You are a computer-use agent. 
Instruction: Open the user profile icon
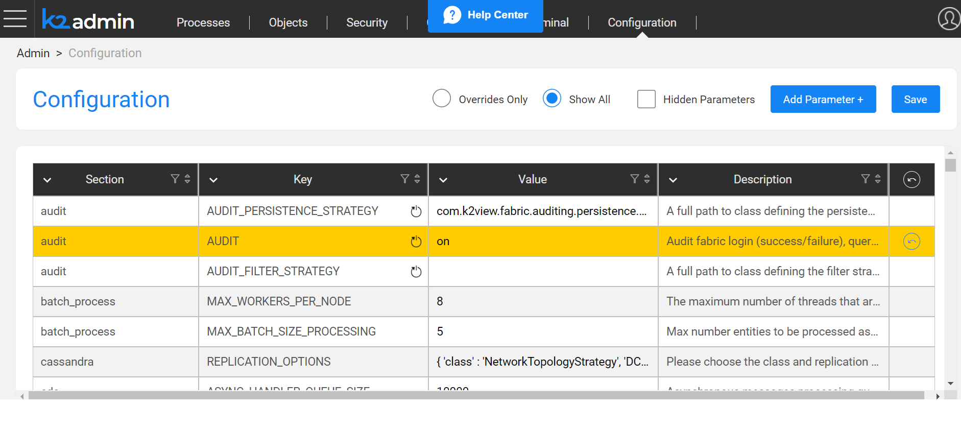(949, 19)
